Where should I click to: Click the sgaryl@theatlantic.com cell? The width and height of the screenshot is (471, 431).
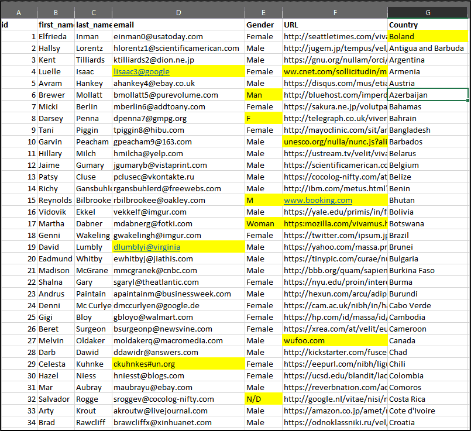pyautogui.click(x=178, y=282)
